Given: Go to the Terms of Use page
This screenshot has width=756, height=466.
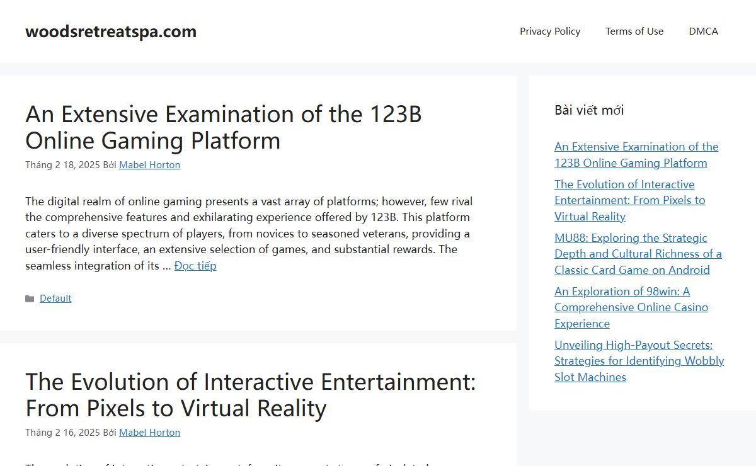Looking at the screenshot, I should (634, 31).
